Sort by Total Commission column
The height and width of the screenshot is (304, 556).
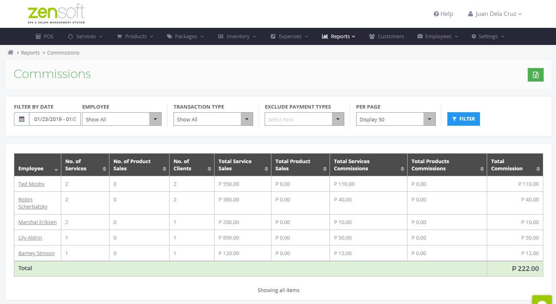click(x=515, y=165)
